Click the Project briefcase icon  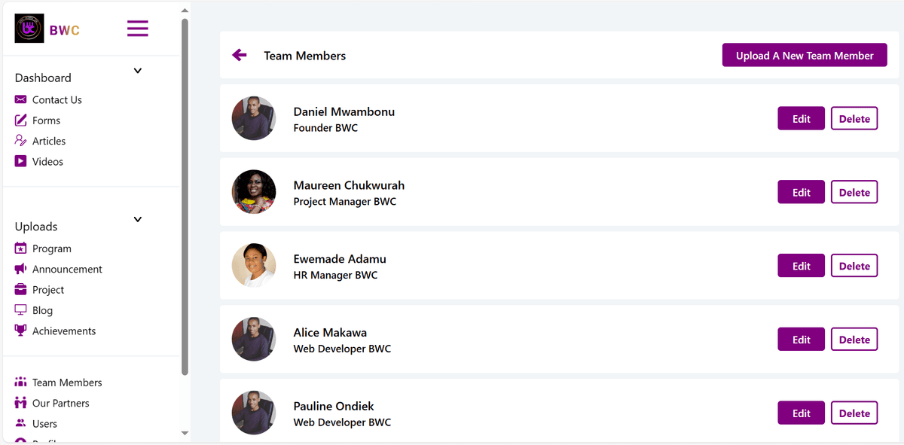click(20, 290)
